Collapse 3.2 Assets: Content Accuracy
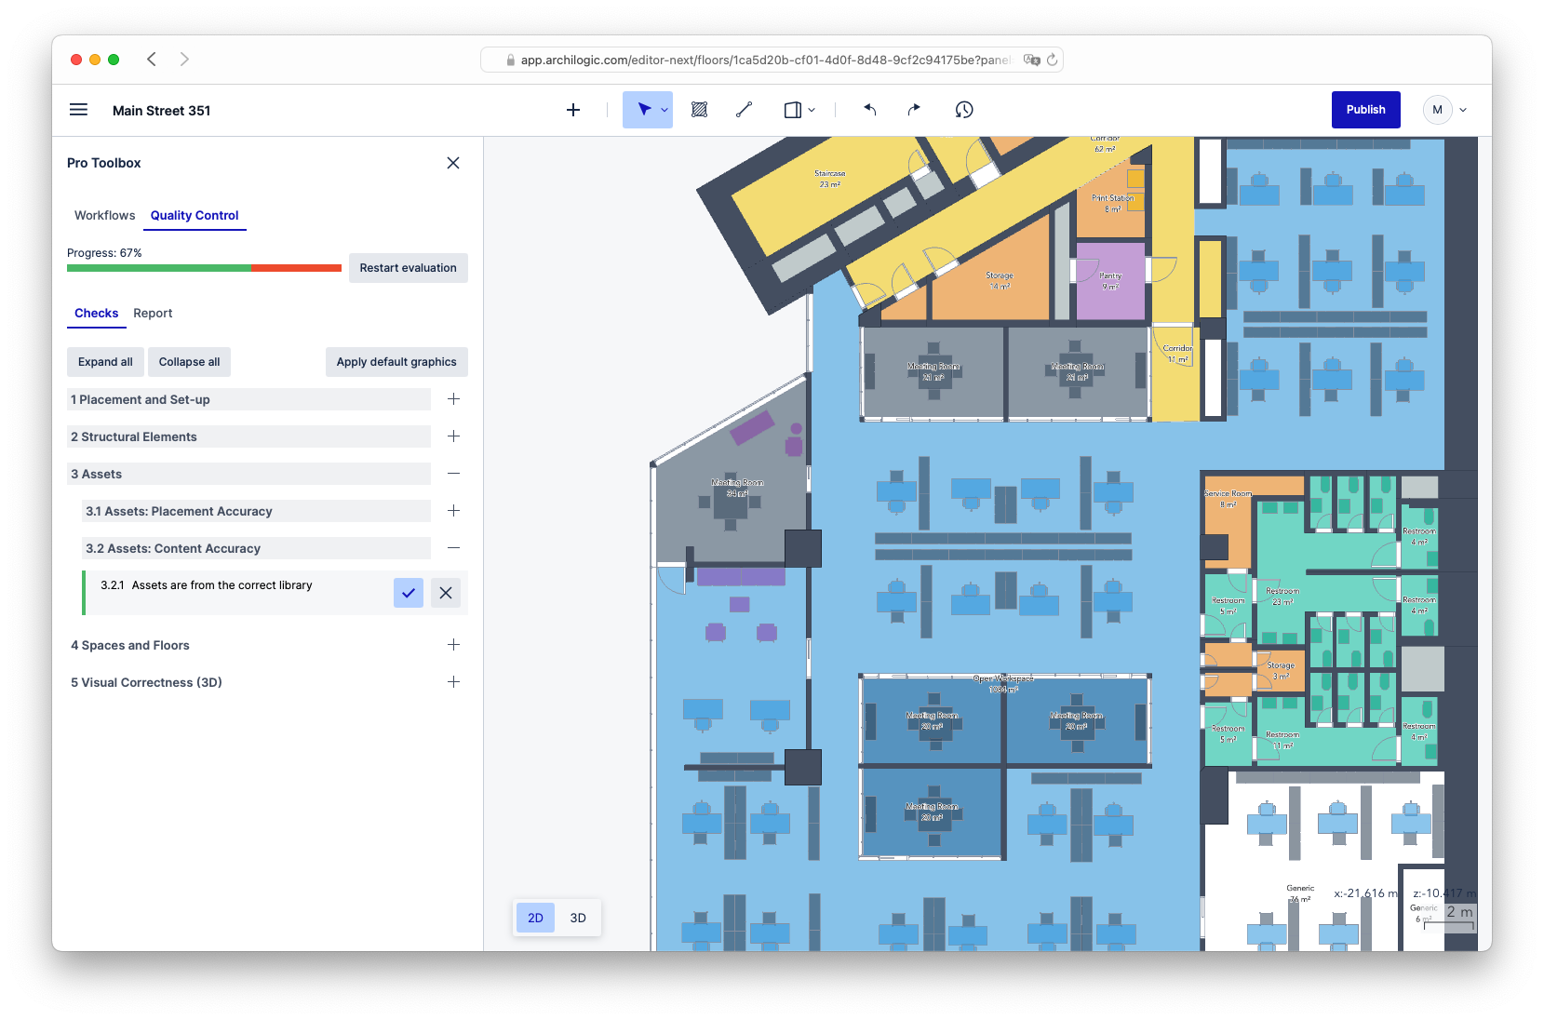1544x1020 pixels. click(453, 548)
